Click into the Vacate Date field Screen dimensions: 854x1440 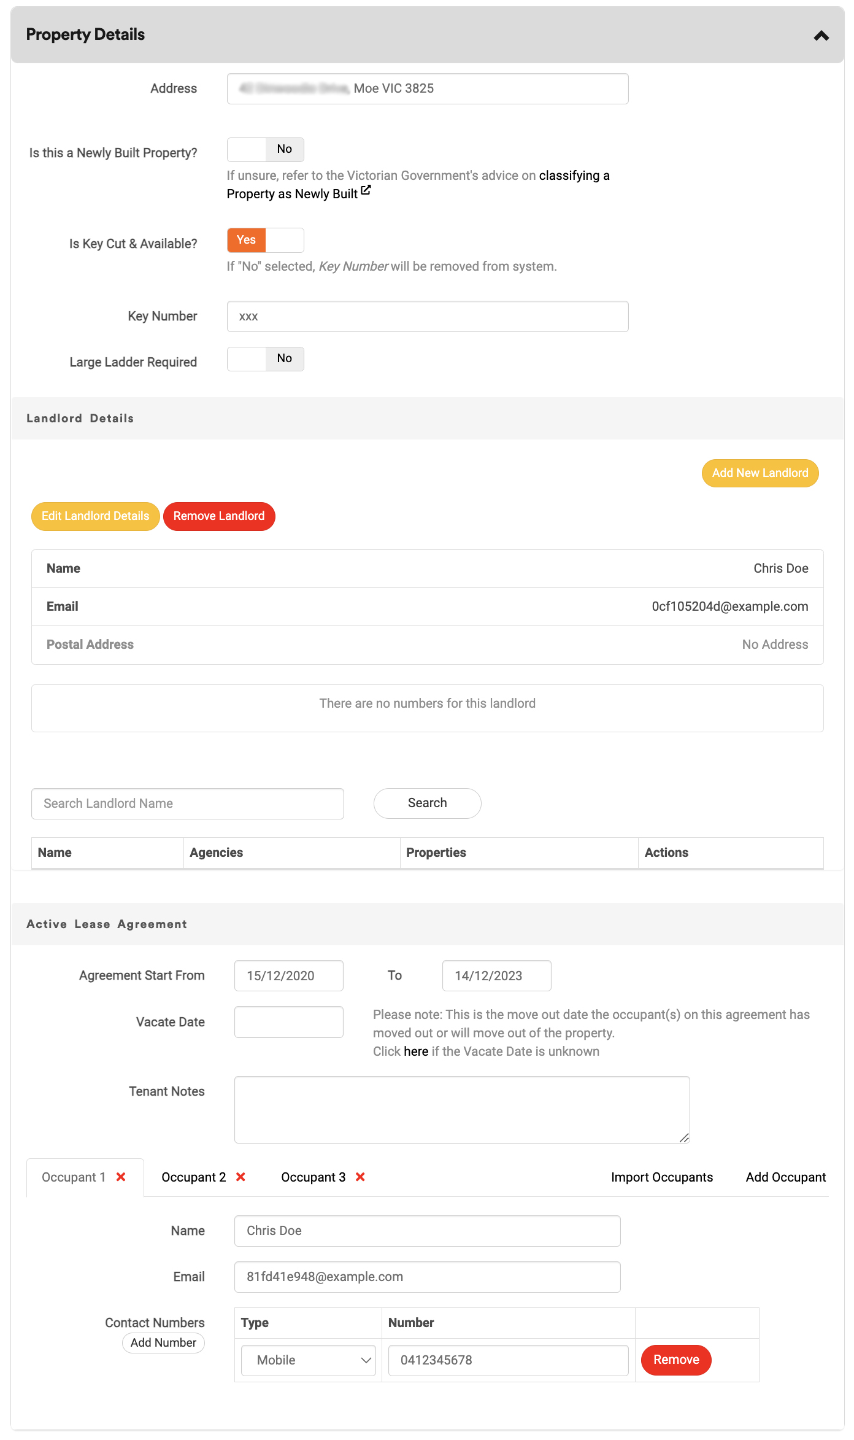(288, 1022)
